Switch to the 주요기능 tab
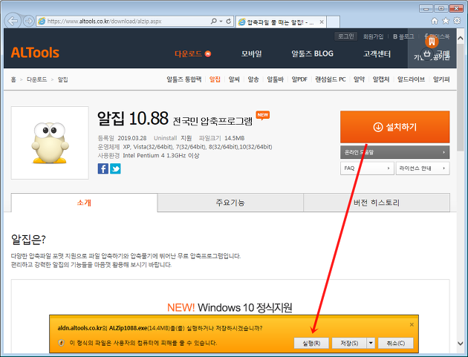The height and width of the screenshot is (357, 468). [x=230, y=203]
